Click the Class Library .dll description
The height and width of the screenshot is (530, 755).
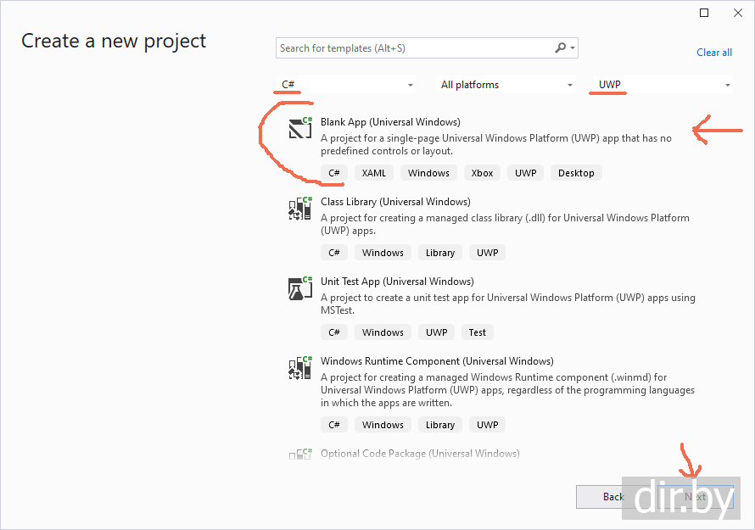[x=505, y=225]
